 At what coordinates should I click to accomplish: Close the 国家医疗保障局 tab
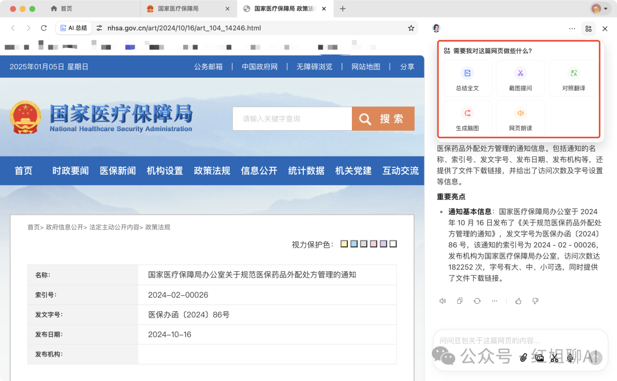pos(227,9)
